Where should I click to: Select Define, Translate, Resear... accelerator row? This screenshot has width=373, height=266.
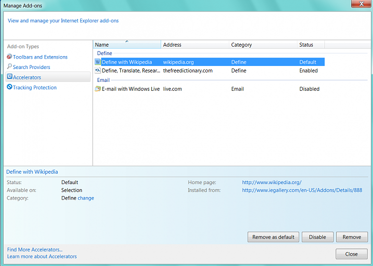point(209,70)
